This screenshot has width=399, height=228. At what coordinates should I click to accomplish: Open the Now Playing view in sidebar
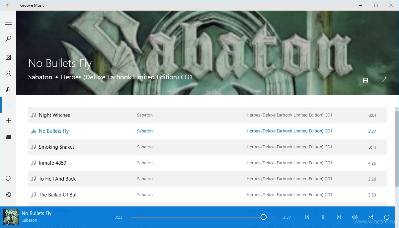(x=8, y=105)
